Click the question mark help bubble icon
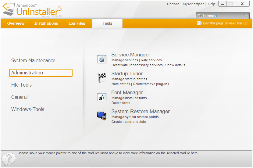 [x=9, y=159]
